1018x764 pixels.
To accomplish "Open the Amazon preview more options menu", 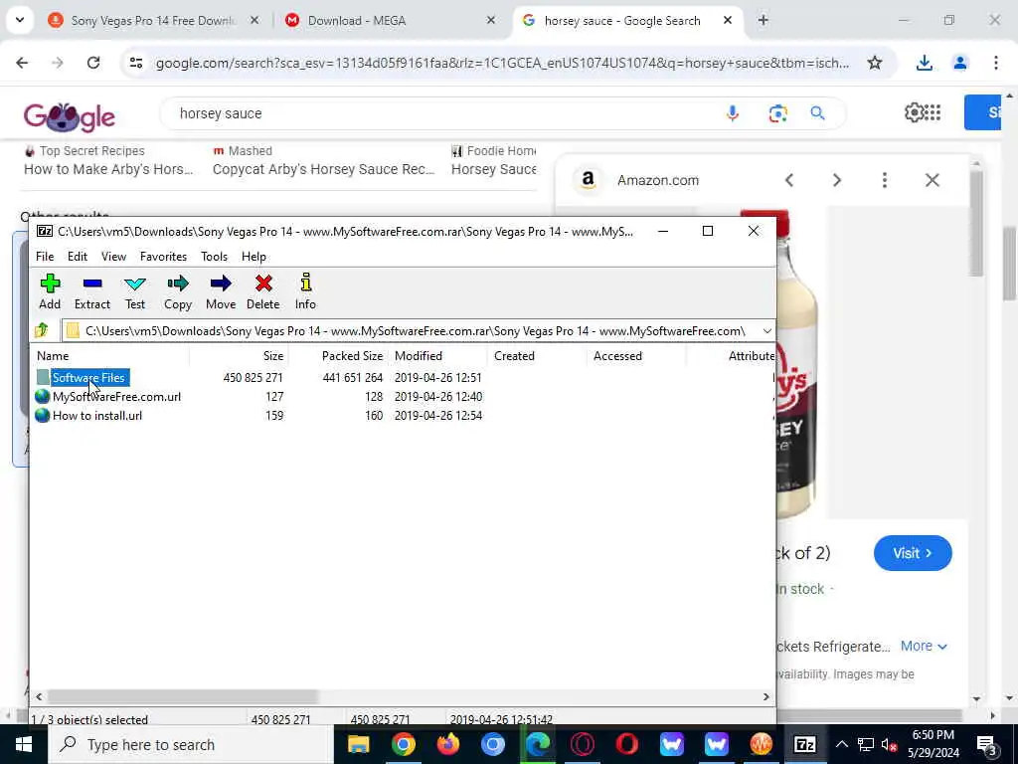I will [884, 180].
